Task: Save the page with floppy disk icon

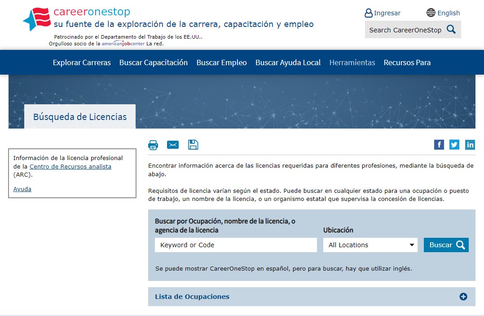Action: [x=193, y=145]
